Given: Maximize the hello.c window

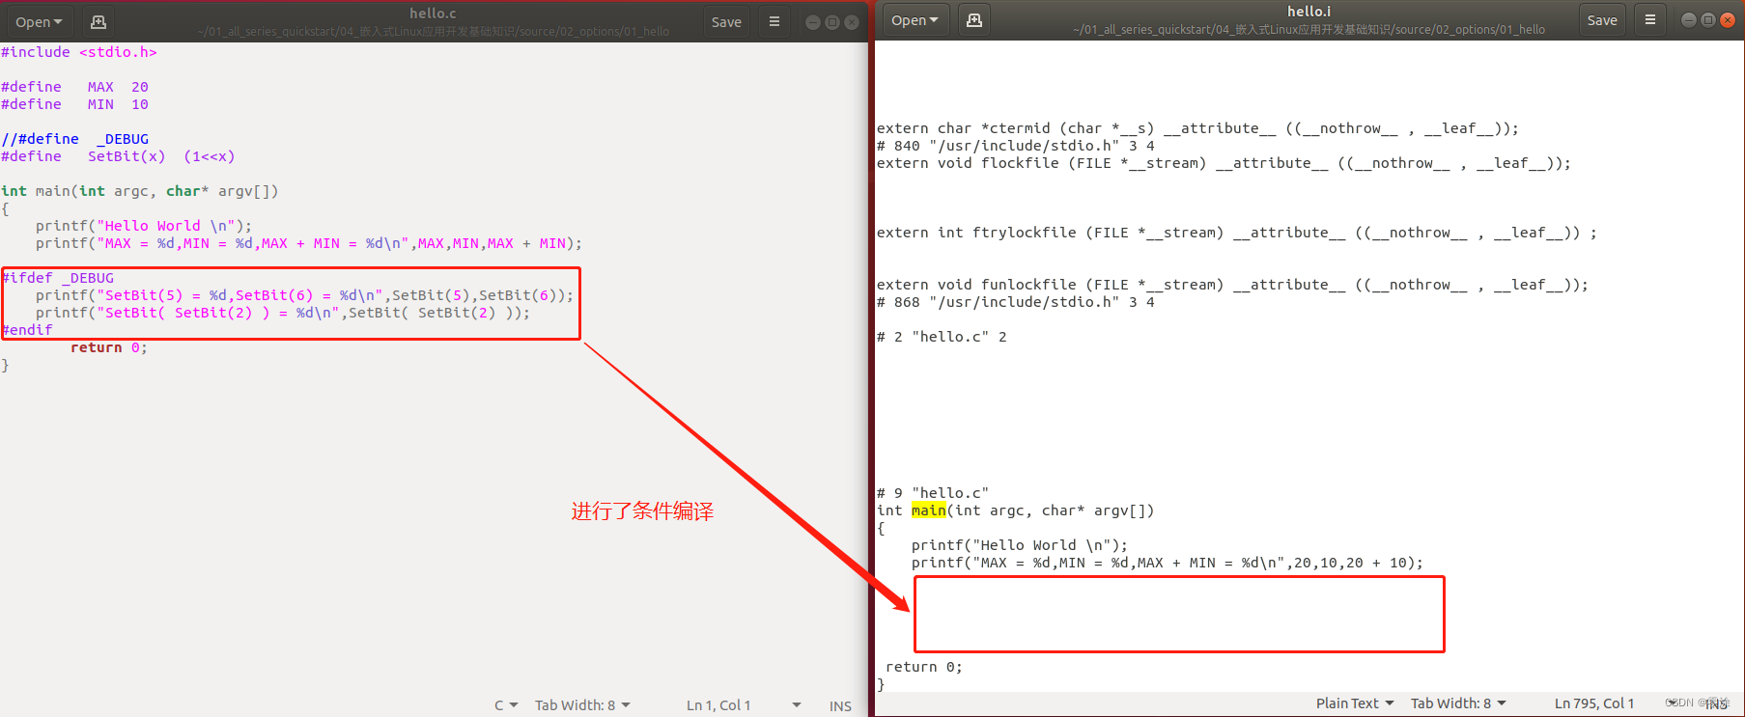Looking at the screenshot, I should (x=831, y=22).
